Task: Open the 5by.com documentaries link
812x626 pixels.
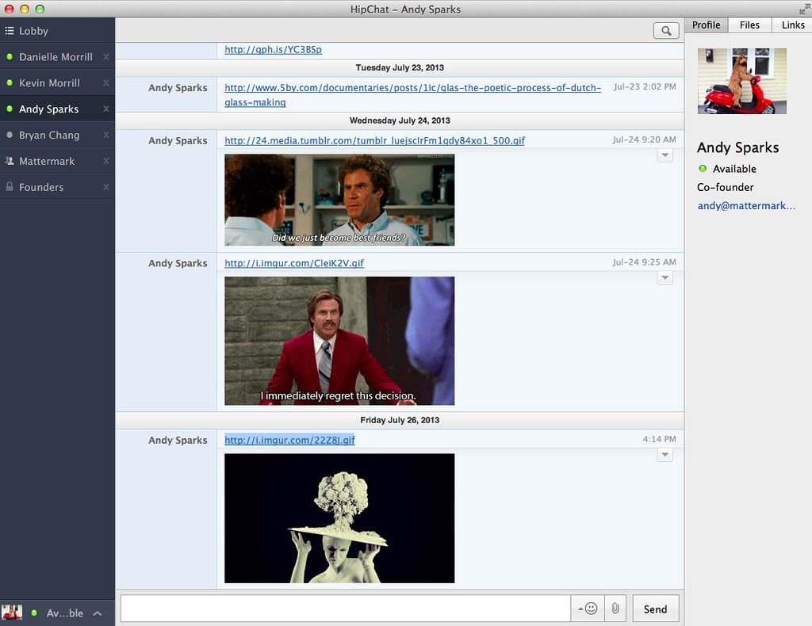Action: [x=412, y=95]
